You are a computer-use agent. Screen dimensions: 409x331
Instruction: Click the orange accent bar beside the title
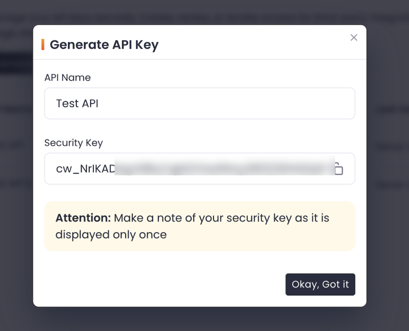point(43,44)
